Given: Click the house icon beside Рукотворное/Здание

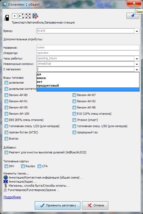Looking at the screenshot, I should pyautogui.click(x=5, y=190).
